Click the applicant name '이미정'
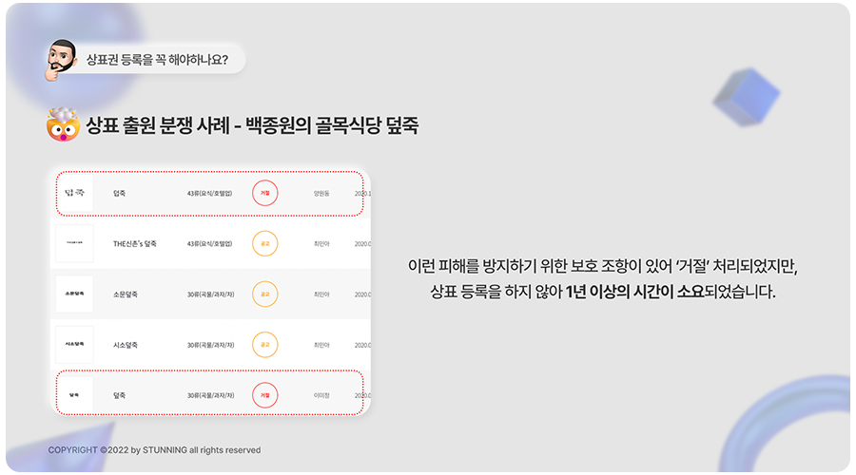Viewport: 856px width, 475px height. click(x=321, y=395)
